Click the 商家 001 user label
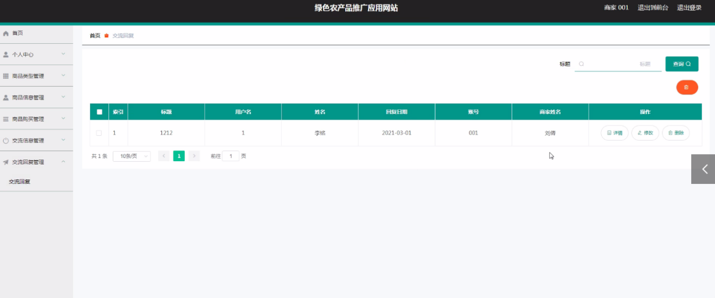Viewport: 715px width, 298px height. (x=616, y=8)
